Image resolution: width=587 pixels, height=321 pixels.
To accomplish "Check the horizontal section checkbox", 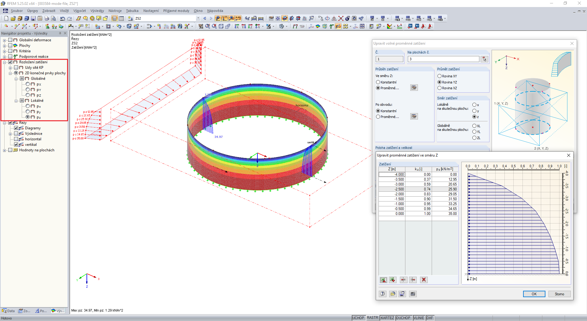I will click(16, 139).
